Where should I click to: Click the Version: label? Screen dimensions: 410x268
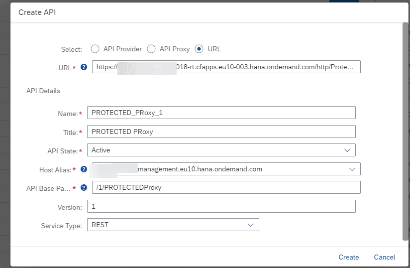(x=70, y=207)
